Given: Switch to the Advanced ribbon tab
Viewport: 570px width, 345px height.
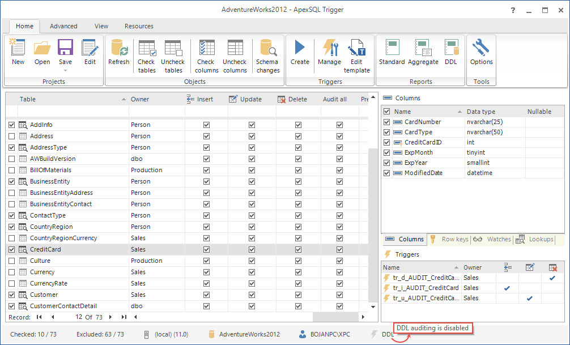Looking at the screenshot, I should coord(63,26).
